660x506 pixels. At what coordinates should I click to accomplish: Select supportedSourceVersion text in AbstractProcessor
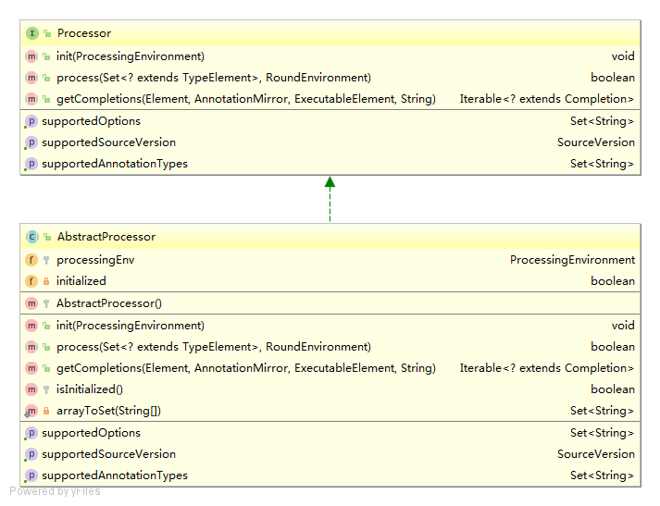click(x=109, y=454)
